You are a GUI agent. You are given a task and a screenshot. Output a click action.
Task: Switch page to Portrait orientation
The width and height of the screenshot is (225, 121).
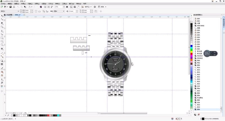pos(36,11)
